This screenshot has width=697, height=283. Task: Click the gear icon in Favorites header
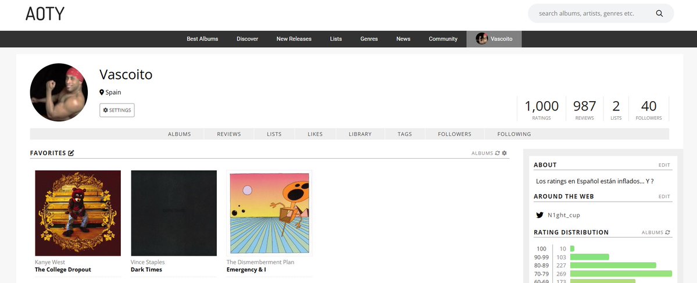click(504, 153)
